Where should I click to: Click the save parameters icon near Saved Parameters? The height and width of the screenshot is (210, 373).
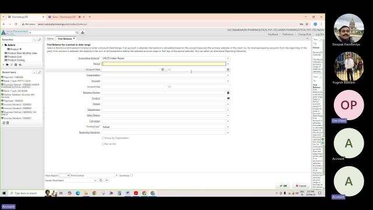[101, 180]
